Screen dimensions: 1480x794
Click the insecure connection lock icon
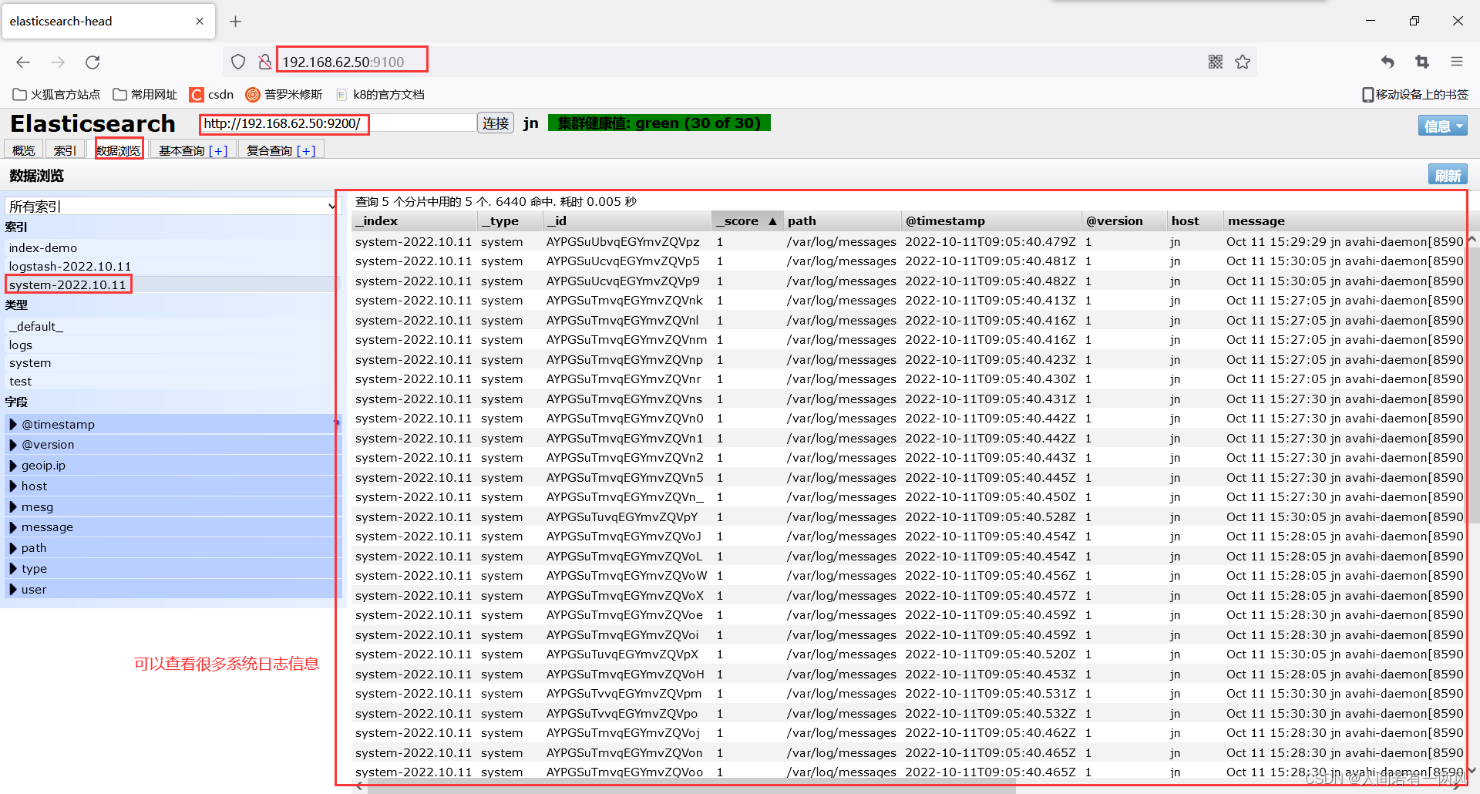[264, 62]
